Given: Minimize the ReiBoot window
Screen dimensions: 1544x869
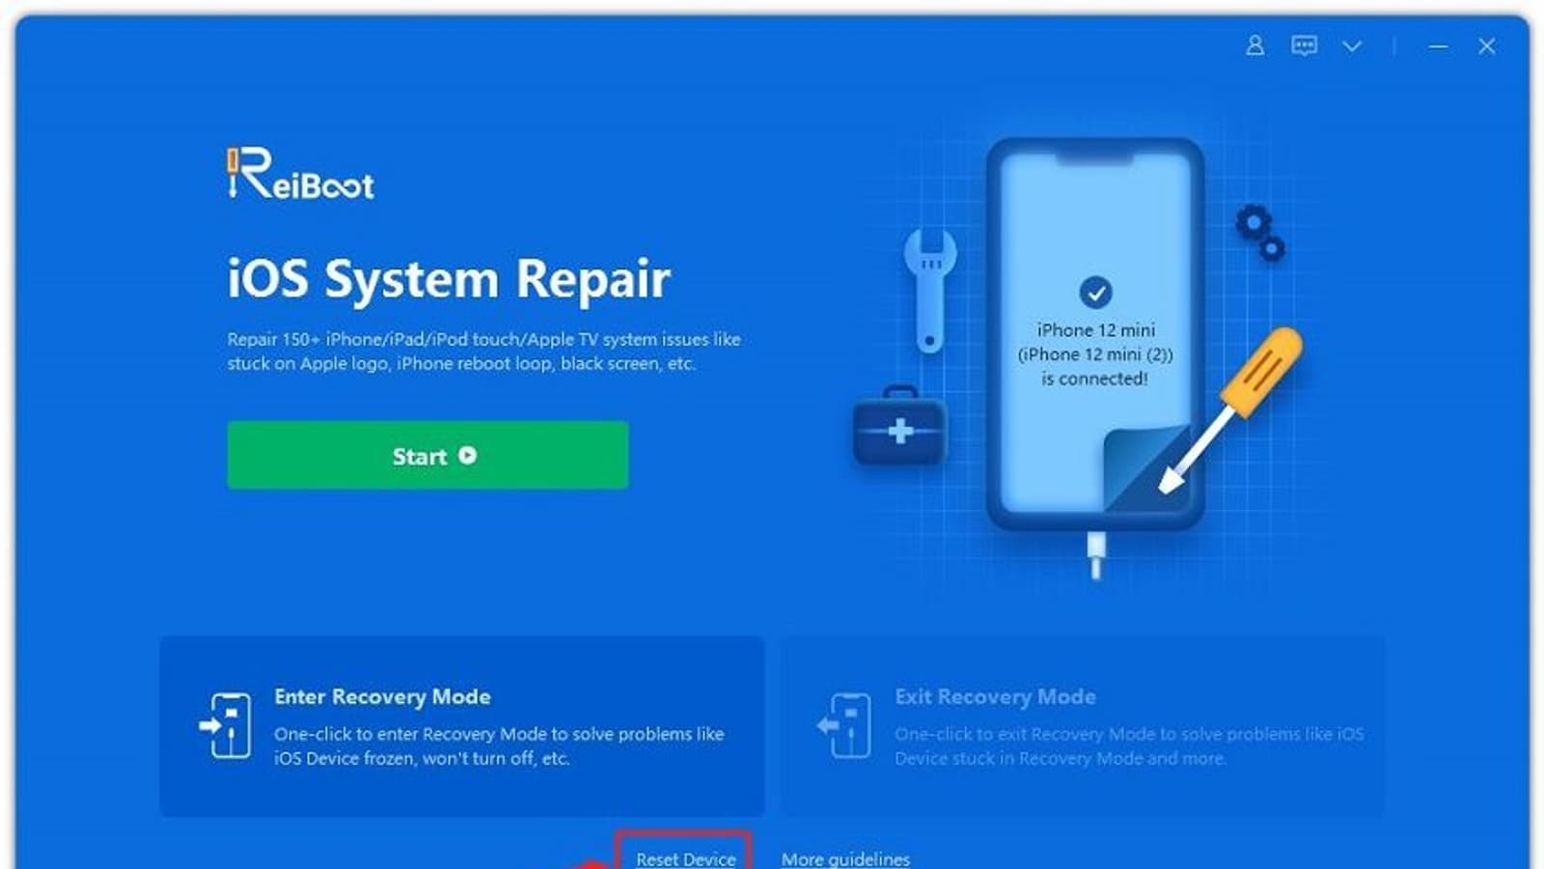Looking at the screenshot, I should pos(1438,46).
